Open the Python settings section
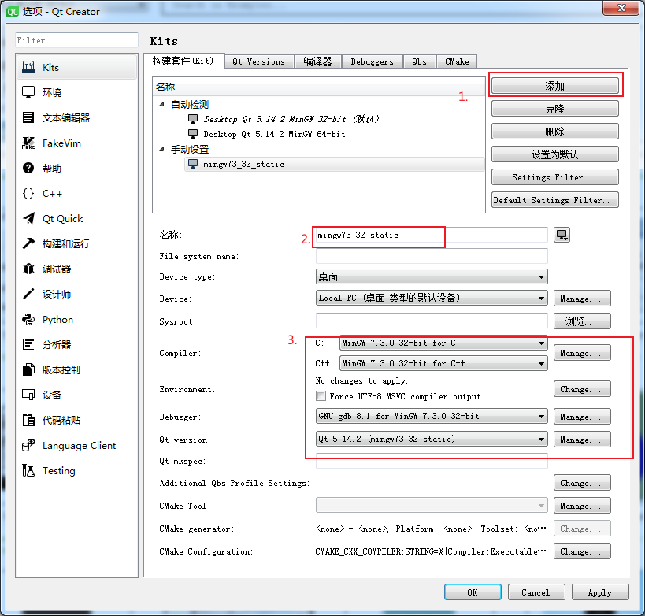645x616 pixels. point(49,319)
